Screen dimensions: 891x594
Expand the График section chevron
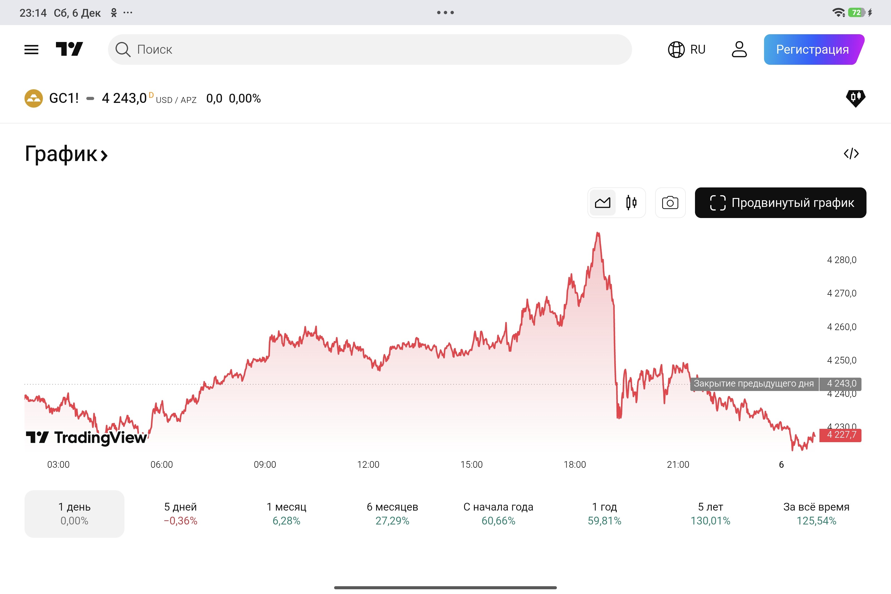[104, 155]
